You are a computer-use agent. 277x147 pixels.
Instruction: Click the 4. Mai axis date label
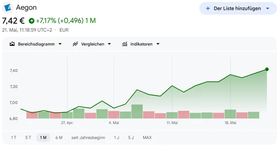(114, 123)
